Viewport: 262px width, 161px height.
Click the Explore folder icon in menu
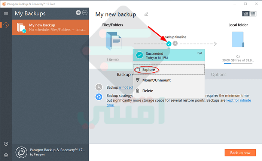click(137, 70)
